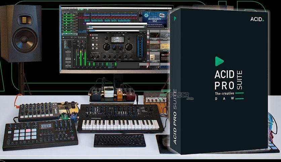This screenshot has height=162, width=281.
Task: Adjust the large left knob beside the blue knobs
Action: [x=107, y=47]
